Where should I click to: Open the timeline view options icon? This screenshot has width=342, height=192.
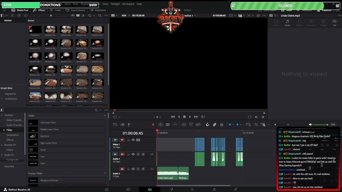tap(115, 125)
